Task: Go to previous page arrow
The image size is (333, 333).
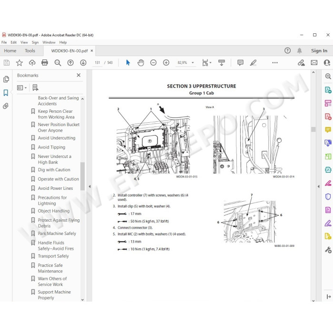Action: pos(70,63)
